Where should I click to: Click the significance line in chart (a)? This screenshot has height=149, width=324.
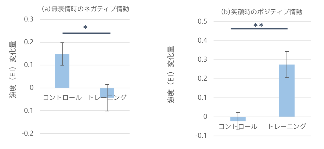point(87,33)
